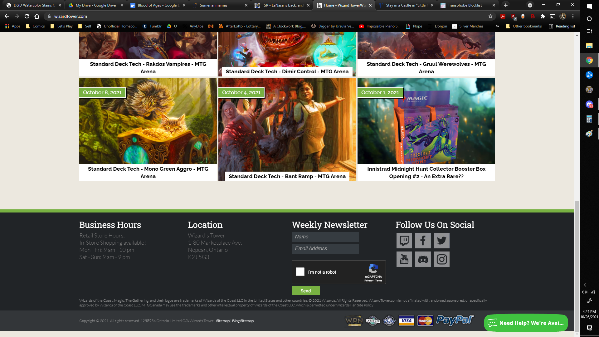599x337 pixels.
Task: Focus the Email Address field
Action: click(x=325, y=249)
